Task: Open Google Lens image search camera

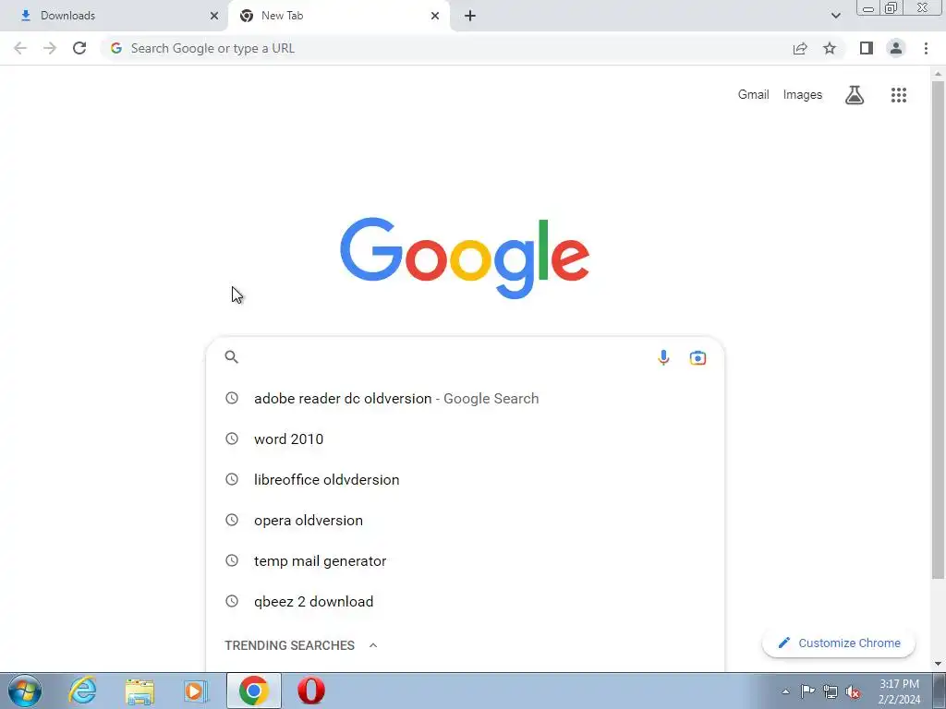Action: (x=697, y=357)
